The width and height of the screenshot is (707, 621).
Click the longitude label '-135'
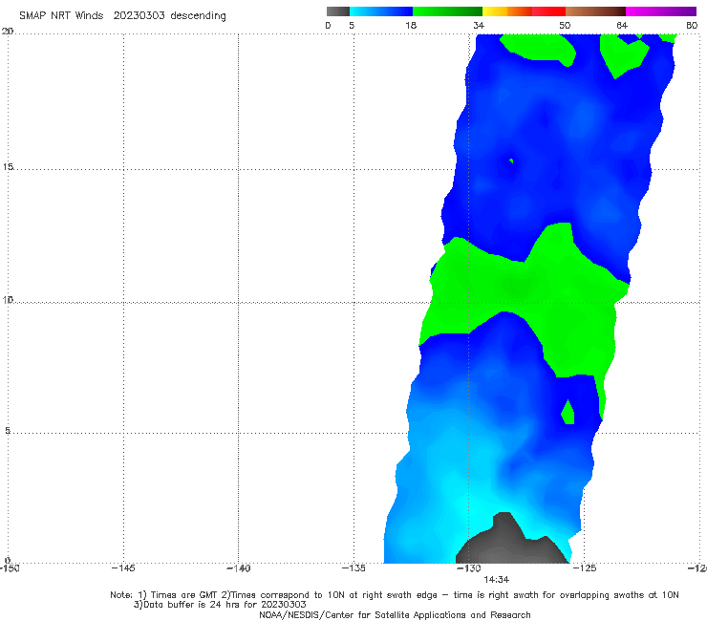click(x=353, y=568)
